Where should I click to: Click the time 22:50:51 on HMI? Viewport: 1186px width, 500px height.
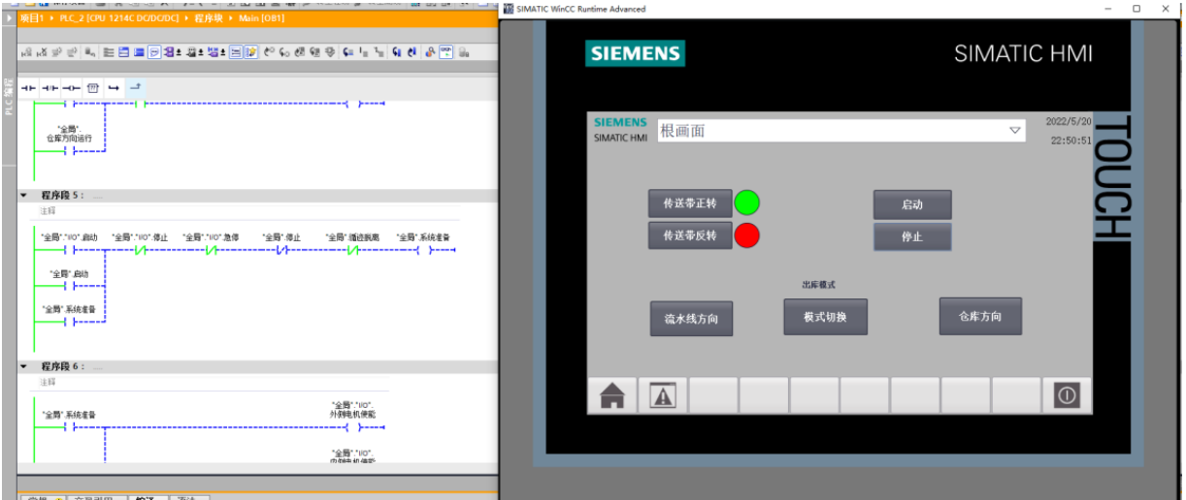(x=1071, y=141)
